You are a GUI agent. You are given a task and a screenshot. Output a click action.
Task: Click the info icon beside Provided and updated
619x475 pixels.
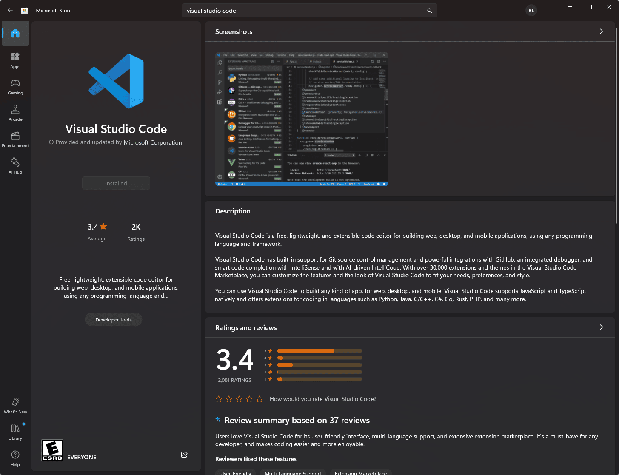pos(51,142)
